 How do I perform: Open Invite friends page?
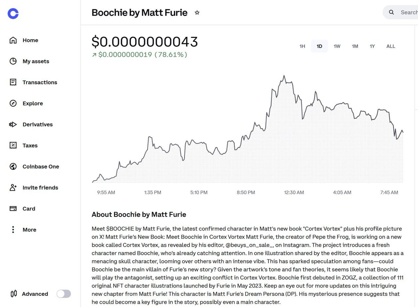[40, 188]
